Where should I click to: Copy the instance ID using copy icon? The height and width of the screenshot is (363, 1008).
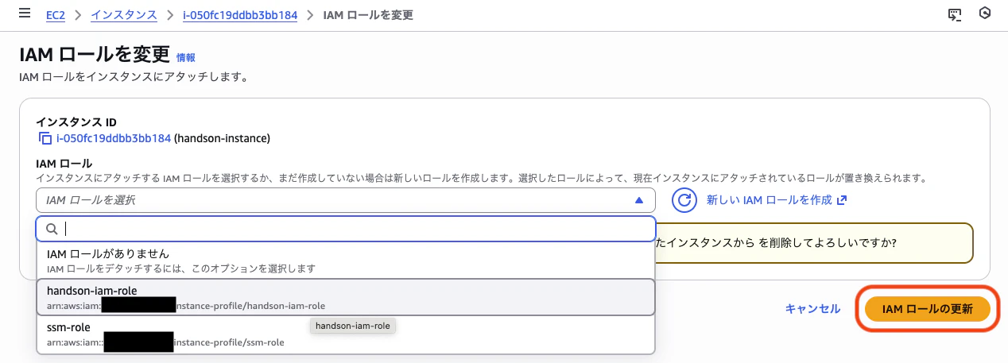[x=45, y=138]
